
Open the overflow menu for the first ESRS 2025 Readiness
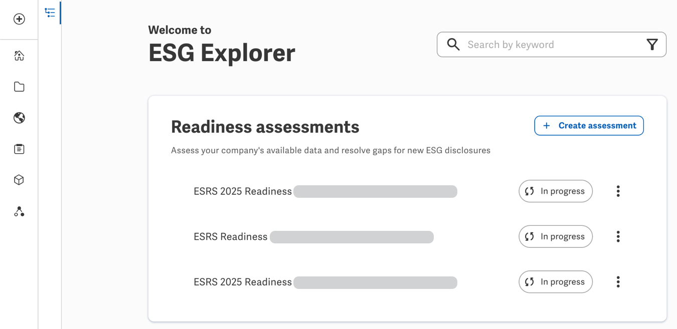click(618, 191)
